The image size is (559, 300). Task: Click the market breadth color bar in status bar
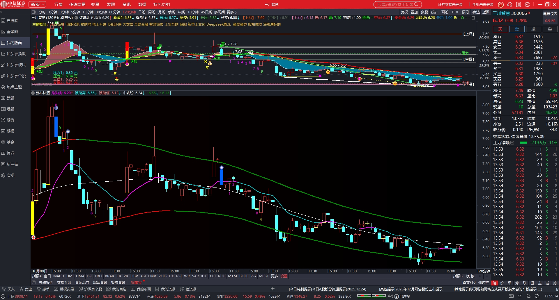pyautogui.click(x=372, y=296)
